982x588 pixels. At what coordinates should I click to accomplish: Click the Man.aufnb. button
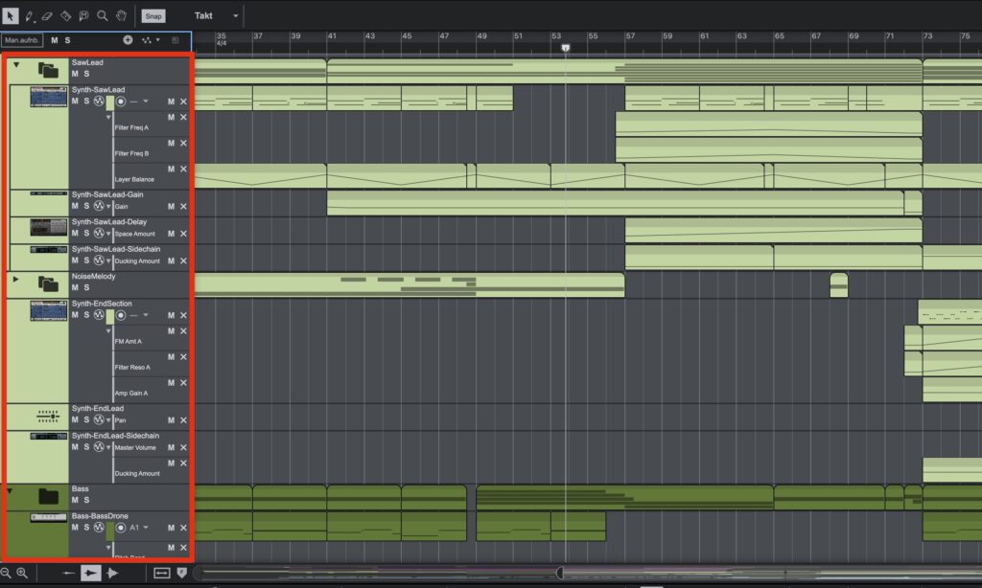click(x=22, y=40)
